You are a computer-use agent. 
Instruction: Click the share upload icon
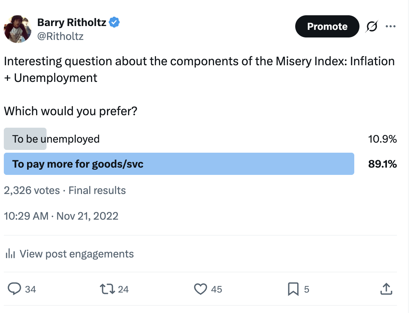(386, 289)
